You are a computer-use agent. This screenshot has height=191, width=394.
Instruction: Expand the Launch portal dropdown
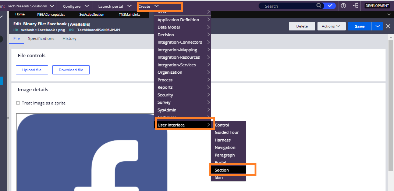coord(115,6)
